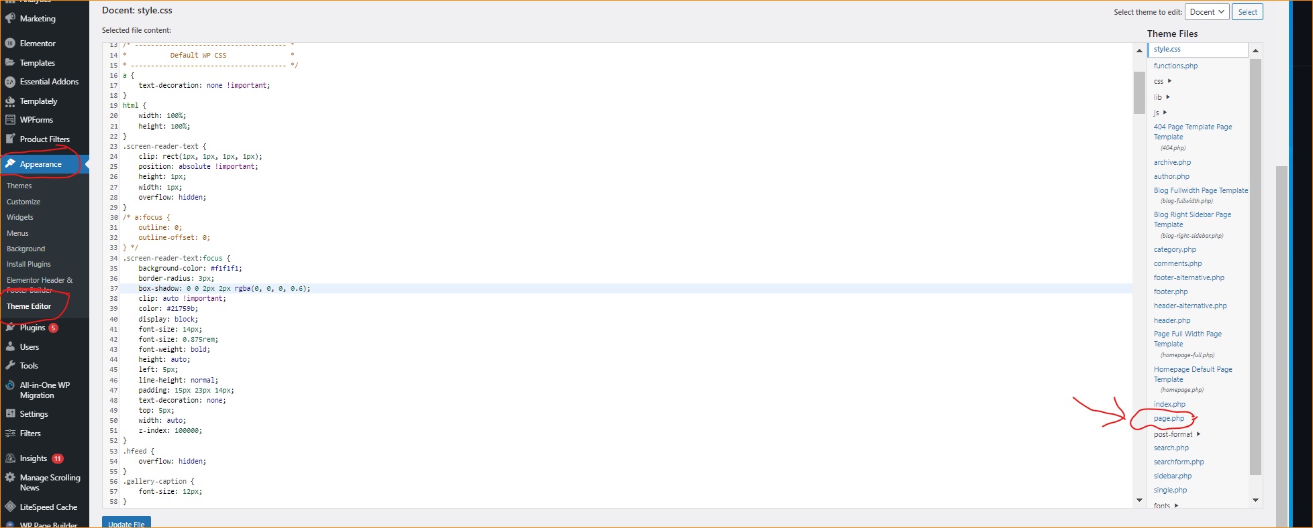Click the Plugins plug icon

click(x=10, y=328)
